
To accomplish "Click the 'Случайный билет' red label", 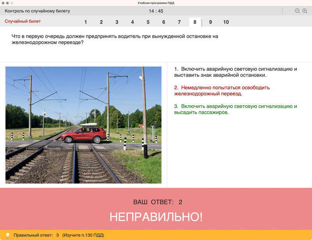I will point(23,21).
